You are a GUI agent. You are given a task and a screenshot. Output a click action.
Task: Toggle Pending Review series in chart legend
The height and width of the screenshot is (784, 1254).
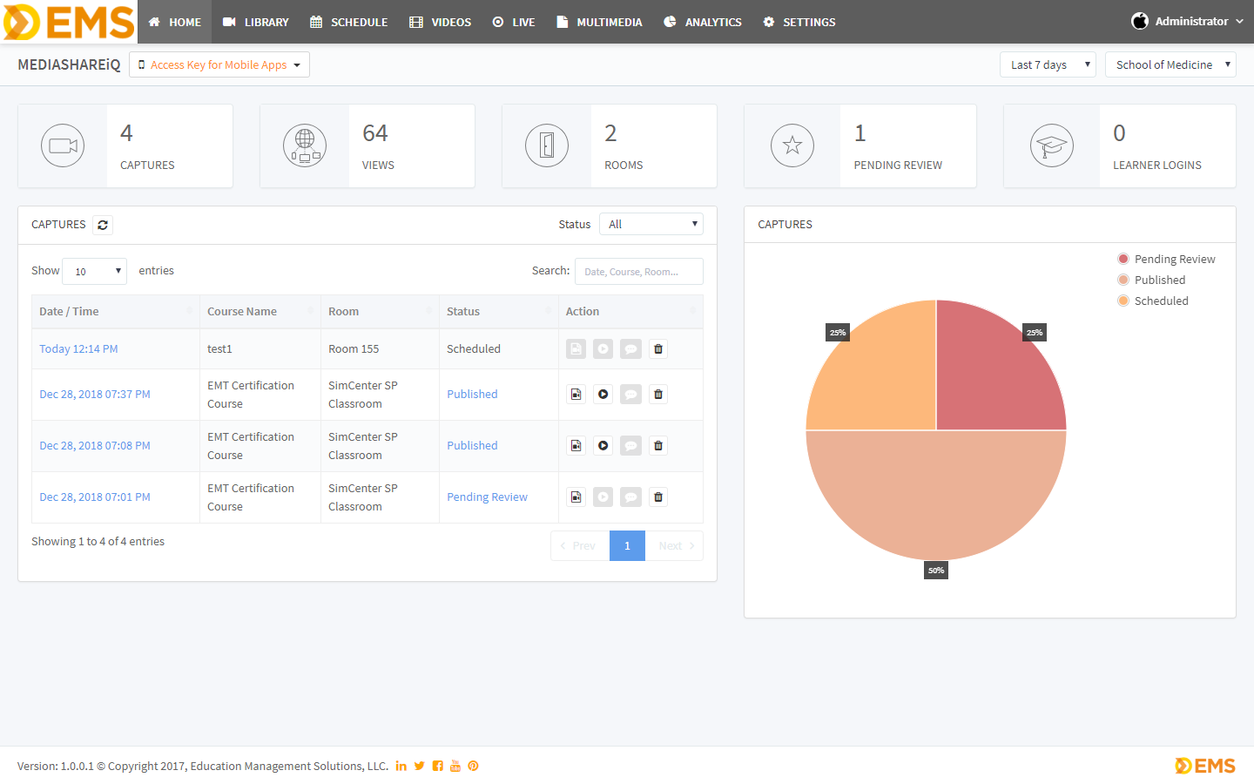(x=1166, y=260)
